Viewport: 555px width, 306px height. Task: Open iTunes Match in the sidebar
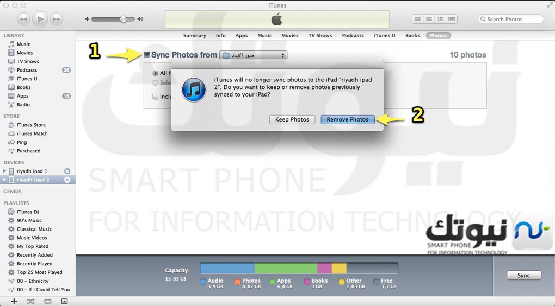pyautogui.click(x=32, y=134)
